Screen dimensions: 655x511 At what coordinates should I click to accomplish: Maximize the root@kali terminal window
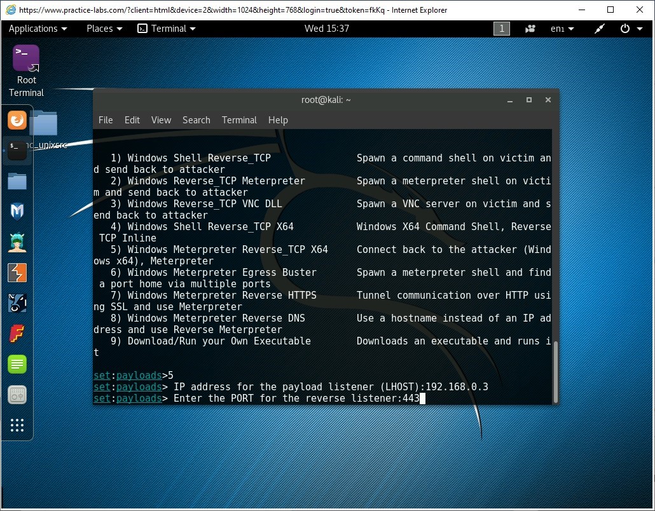(x=529, y=100)
